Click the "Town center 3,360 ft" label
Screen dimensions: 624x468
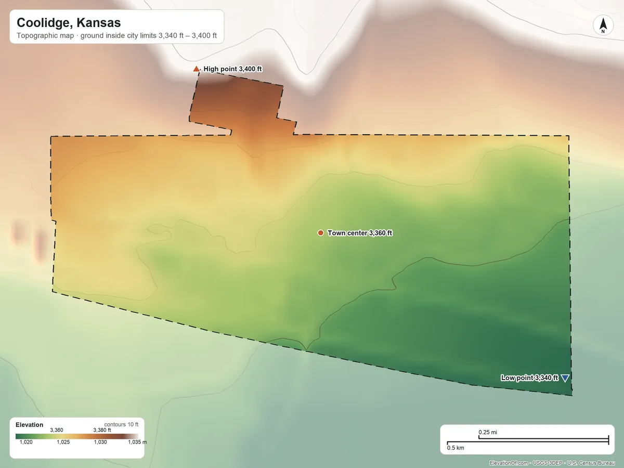point(360,233)
